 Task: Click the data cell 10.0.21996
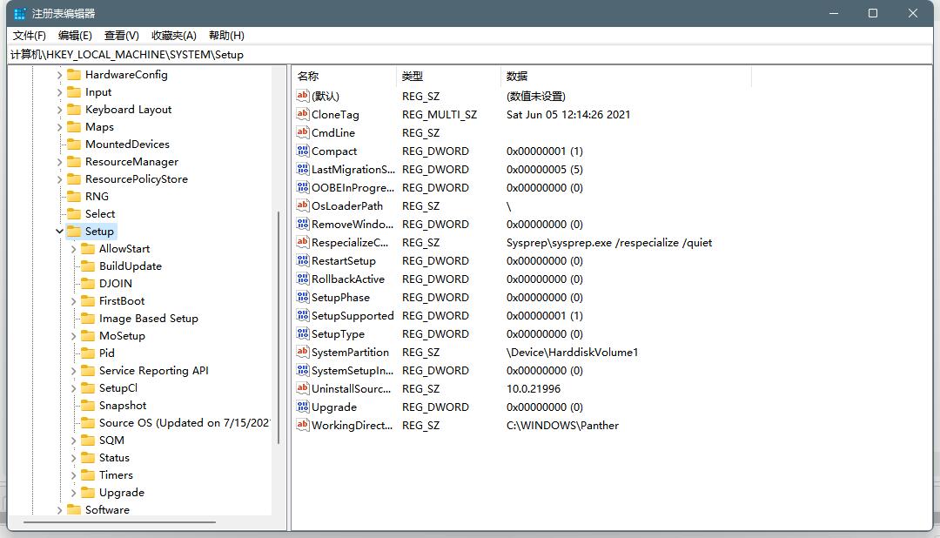[x=534, y=388]
